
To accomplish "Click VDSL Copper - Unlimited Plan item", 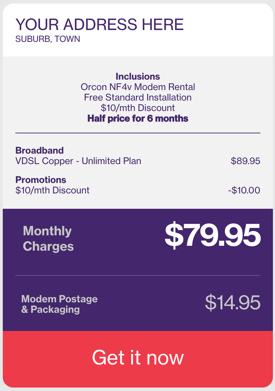I will 78,161.
